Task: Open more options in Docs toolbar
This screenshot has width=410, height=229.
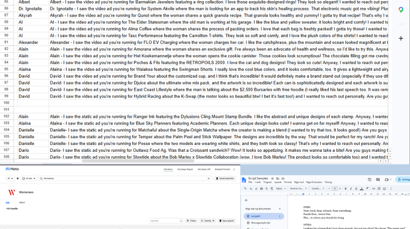Action: click(391, 188)
